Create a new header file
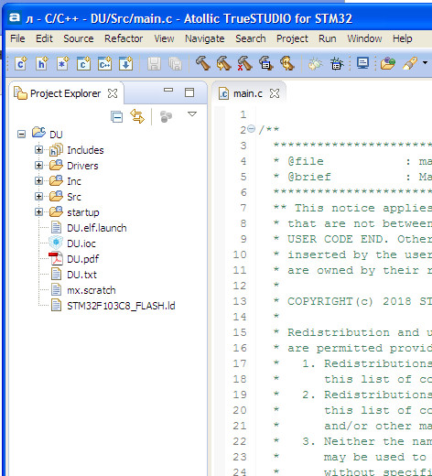The height and width of the screenshot is (476, 432). [x=42, y=64]
